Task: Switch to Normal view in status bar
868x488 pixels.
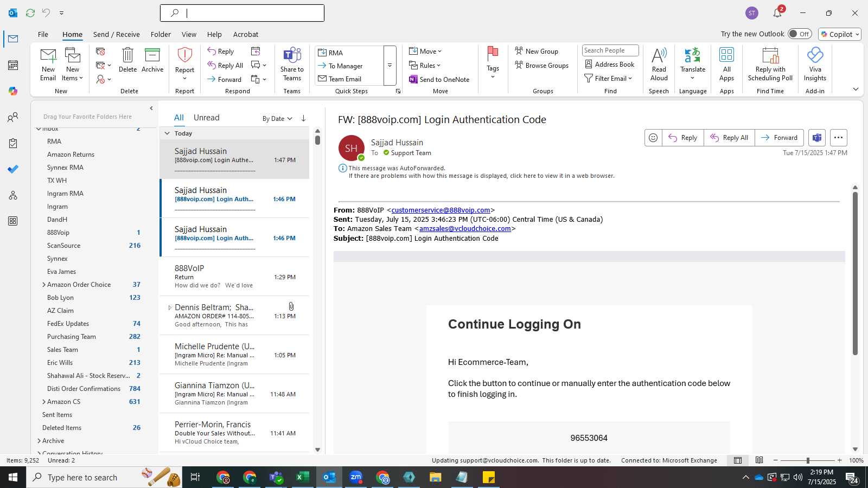Action: (x=738, y=460)
